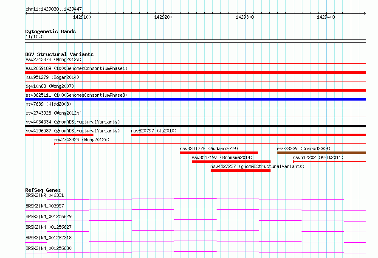Click the Cytogenetic Bands track heading
This screenshot has height=258, width=378.
pyautogui.click(x=51, y=31)
